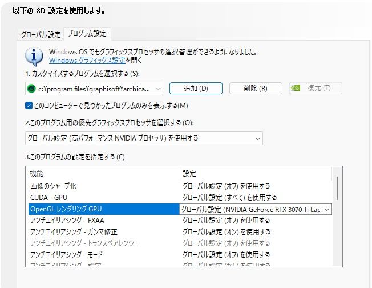Click the 追加 (D) button
The height and width of the screenshot is (288, 372).
[196, 89]
